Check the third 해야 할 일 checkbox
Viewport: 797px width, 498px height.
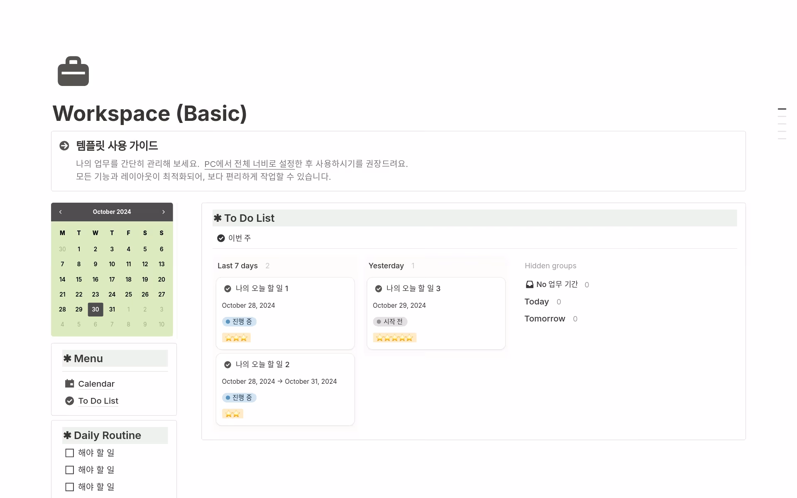click(x=70, y=487)
